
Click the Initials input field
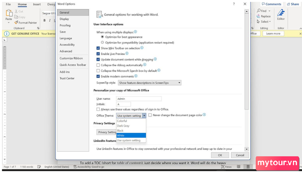click(123, 104)
